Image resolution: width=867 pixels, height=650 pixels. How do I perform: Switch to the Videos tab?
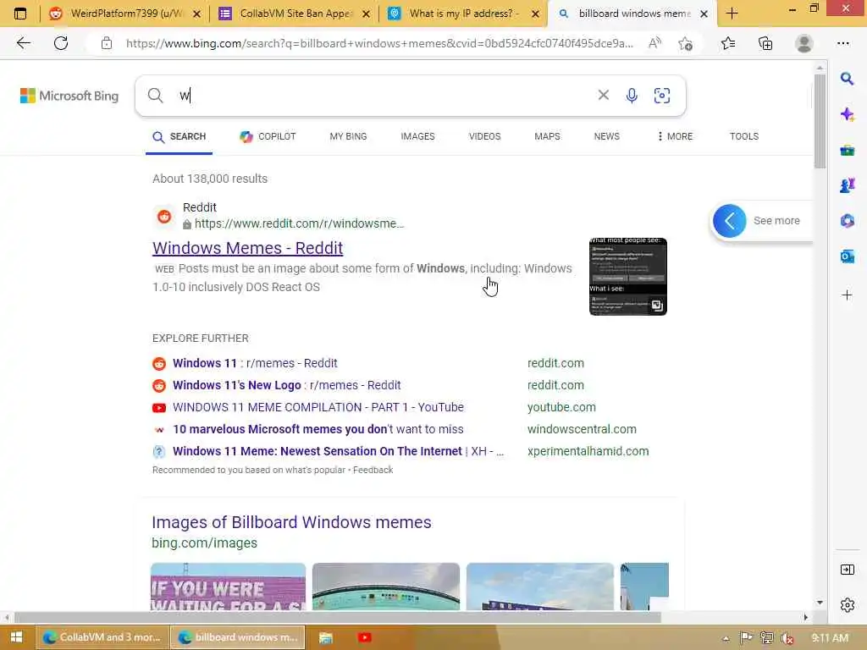484,136
